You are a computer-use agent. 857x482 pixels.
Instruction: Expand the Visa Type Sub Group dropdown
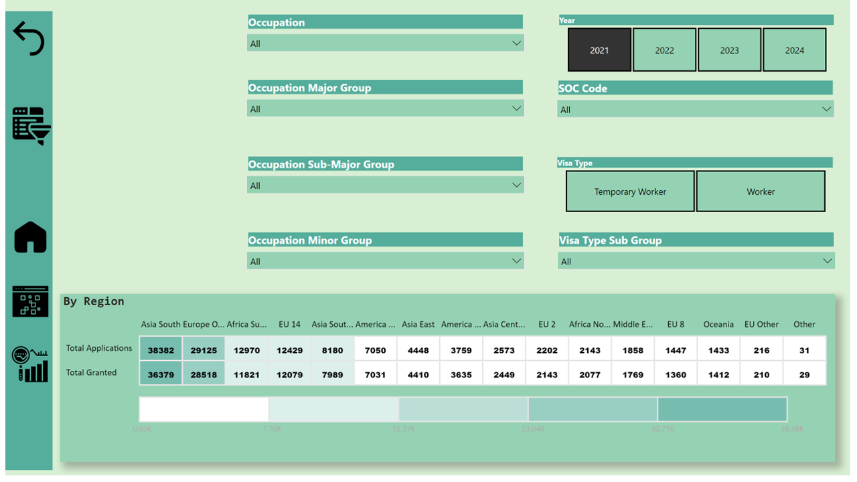[696, 262]
